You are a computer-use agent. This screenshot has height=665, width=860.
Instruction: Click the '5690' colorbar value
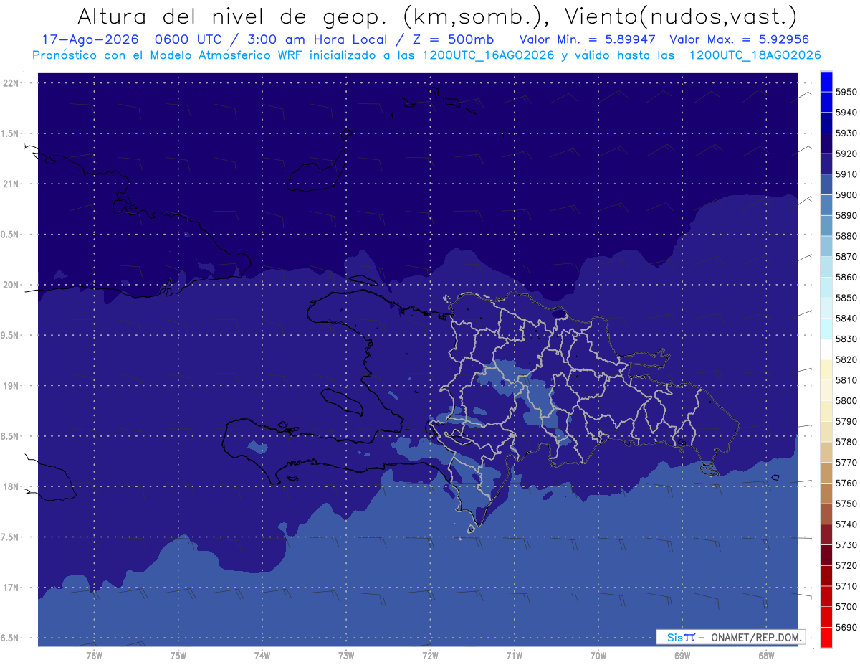(x=846, y=627)
